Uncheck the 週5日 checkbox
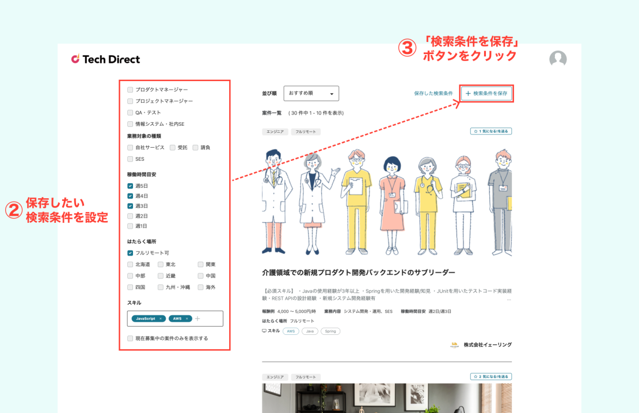639x413 pixels. click(130, 186)
